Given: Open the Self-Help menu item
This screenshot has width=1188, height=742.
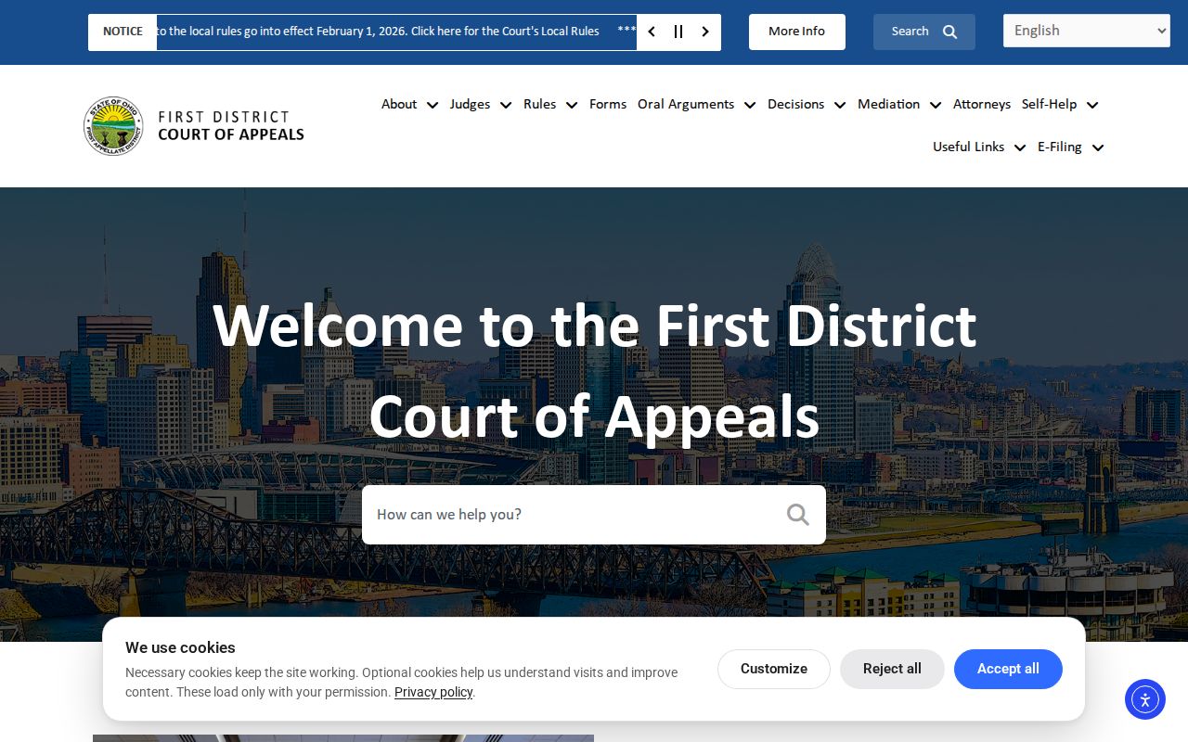Looking at the screenshot, I should (1049, 104).
